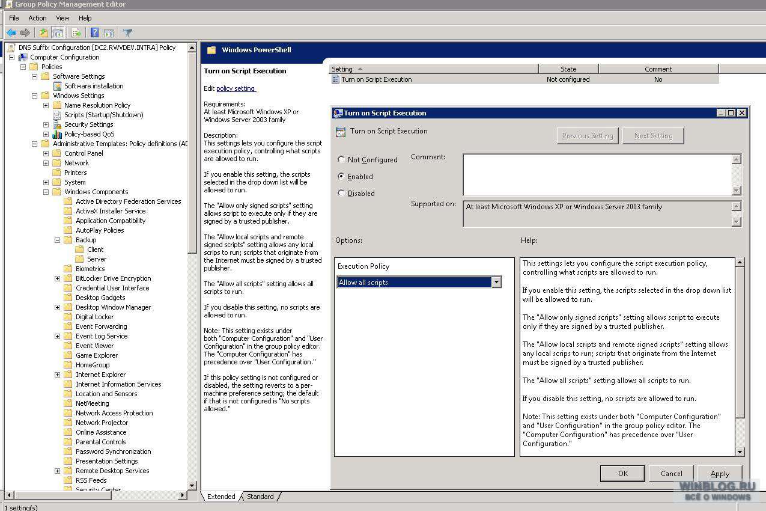Image resolution: width=766 pixels, height=511 pixels.
Task: Click the Computer Configuration computer icon
Action: [23, 57]
